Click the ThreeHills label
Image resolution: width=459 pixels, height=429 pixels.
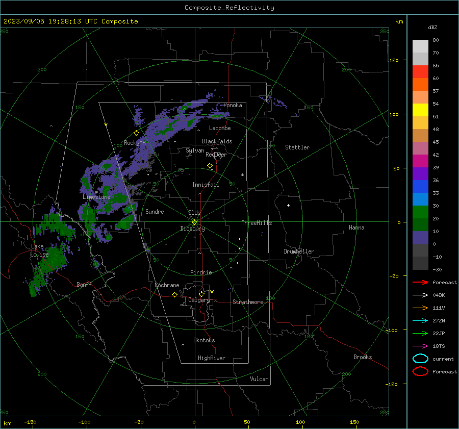[x=257, y=223]
